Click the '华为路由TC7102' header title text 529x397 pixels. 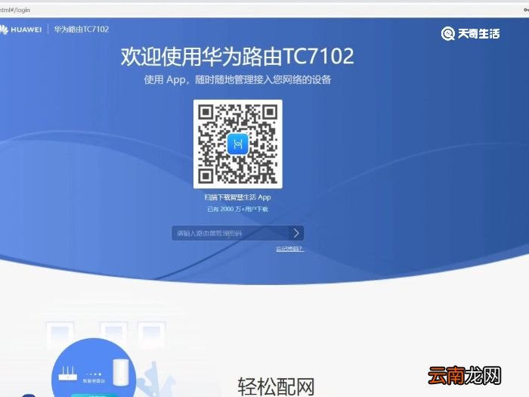coord(82,29)
